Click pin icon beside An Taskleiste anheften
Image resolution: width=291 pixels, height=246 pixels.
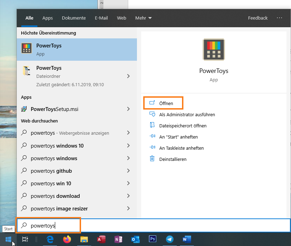[x=152, y=147]
